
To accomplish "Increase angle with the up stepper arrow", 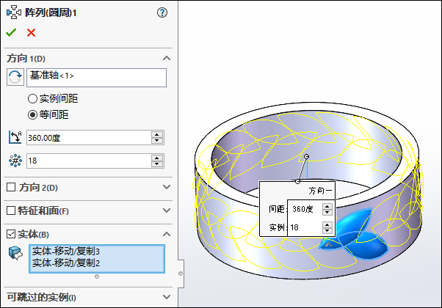I will tap(157, 134).
